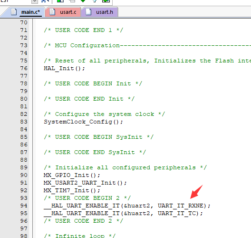This screenshot has width=251, height=238.
Task: Click line number 94 in the gutter
Action: [x=24, y=206]
